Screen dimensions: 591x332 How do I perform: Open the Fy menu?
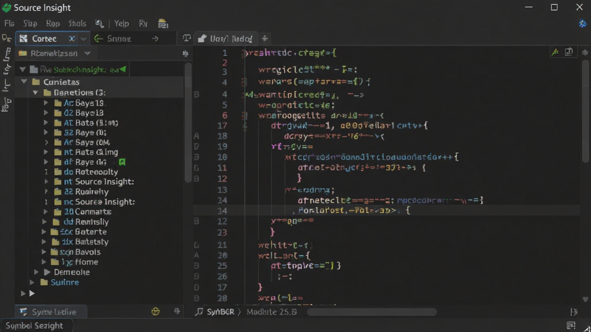tap(143, 24)
